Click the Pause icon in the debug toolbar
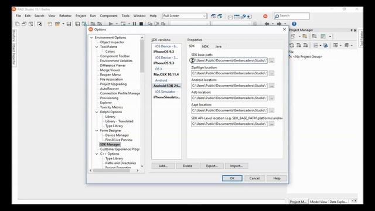375x211 pixels. [134, 24]
